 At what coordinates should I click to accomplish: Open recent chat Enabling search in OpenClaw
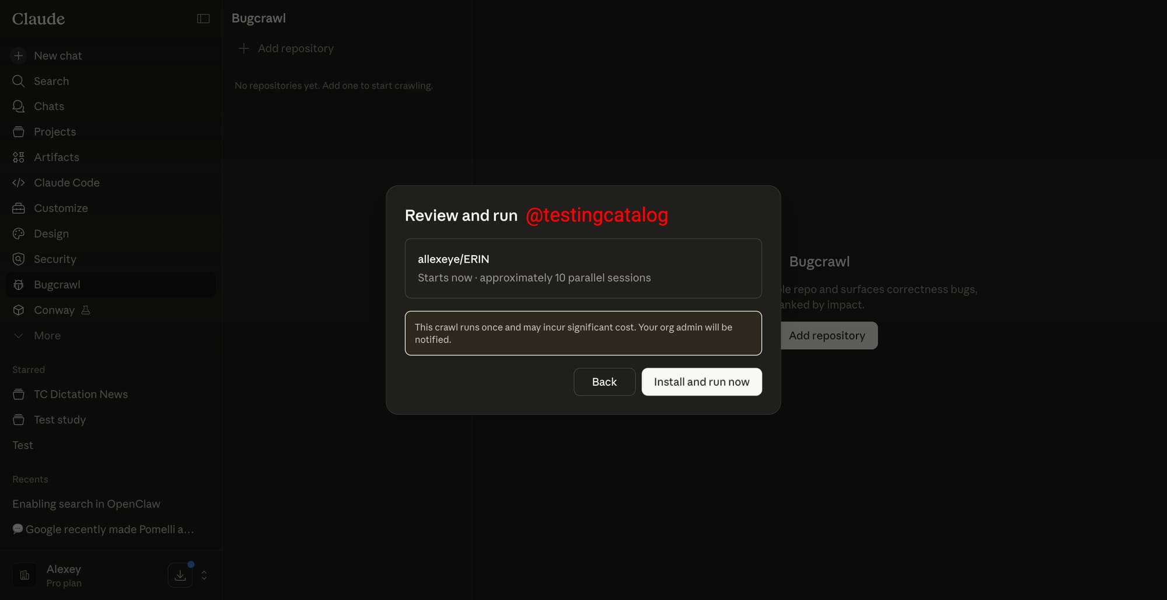click(x=111, y=504)
